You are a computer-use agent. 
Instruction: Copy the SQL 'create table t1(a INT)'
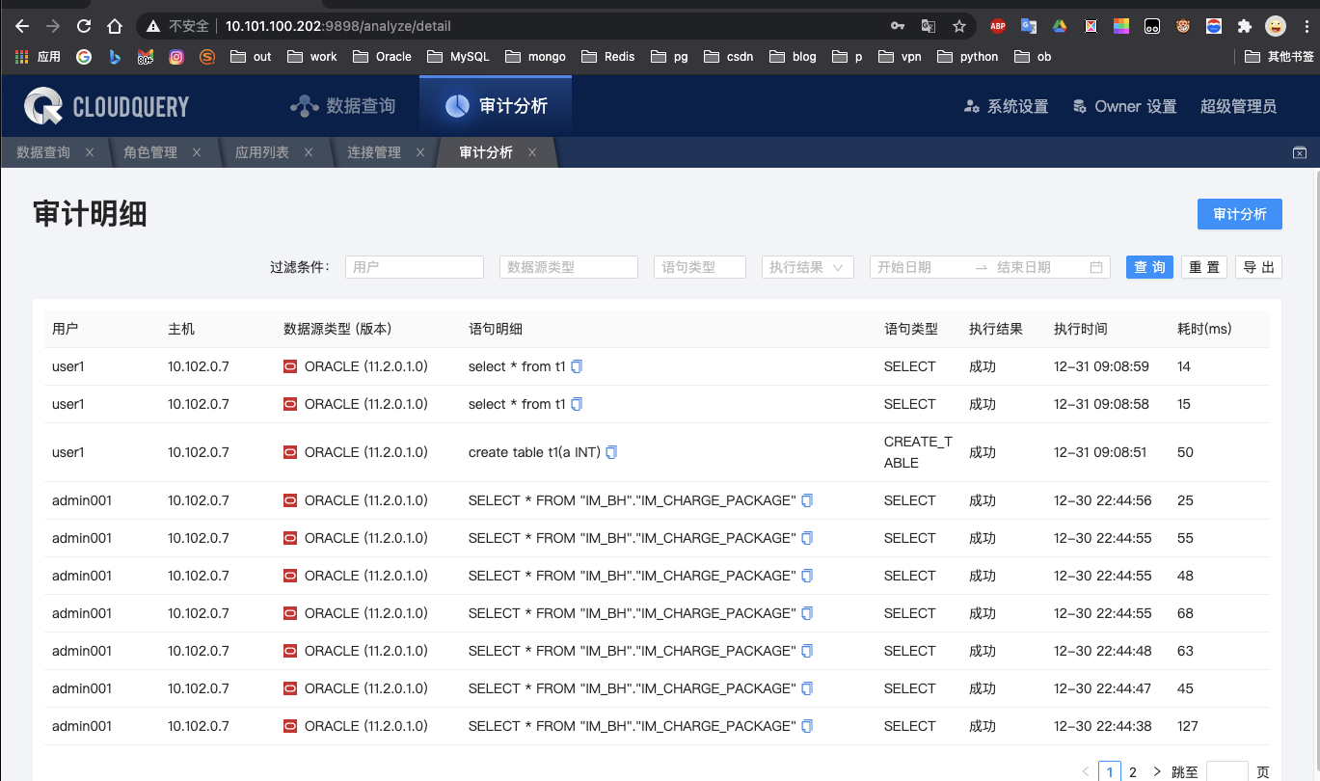(610, 451)
